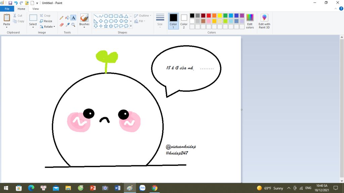
Task: Click the vertical scrollbar up arrow
Action: tap(342, 38)
